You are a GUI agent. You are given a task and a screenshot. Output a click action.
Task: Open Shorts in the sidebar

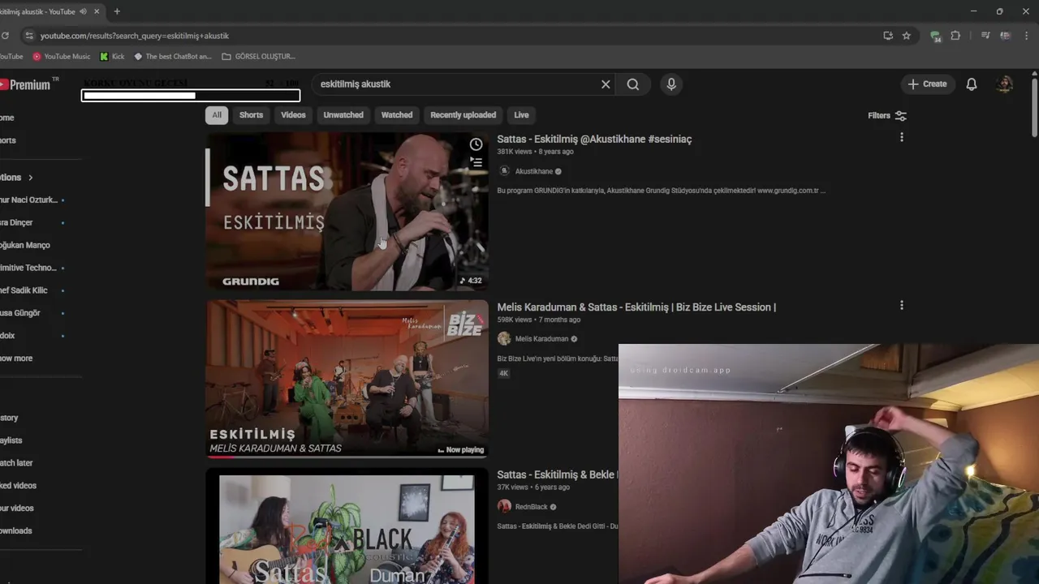click(8, 140)
